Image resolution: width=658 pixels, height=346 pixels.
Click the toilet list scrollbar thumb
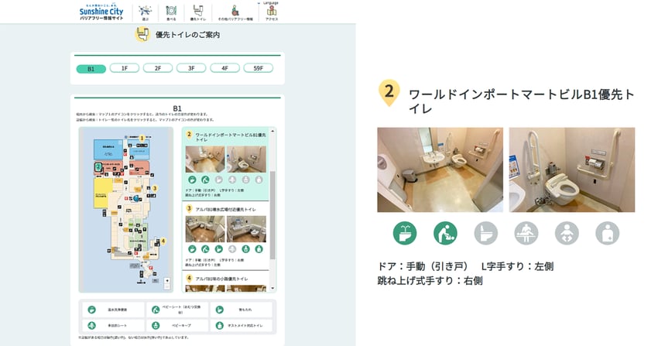pos(272,215)
